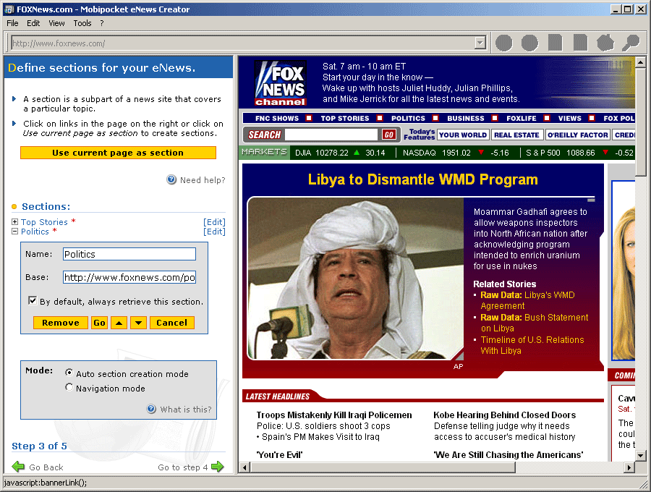This screenshot has height=492, width=651.
Task: Open the URL address bar dropdown
Action: [480, 43]
